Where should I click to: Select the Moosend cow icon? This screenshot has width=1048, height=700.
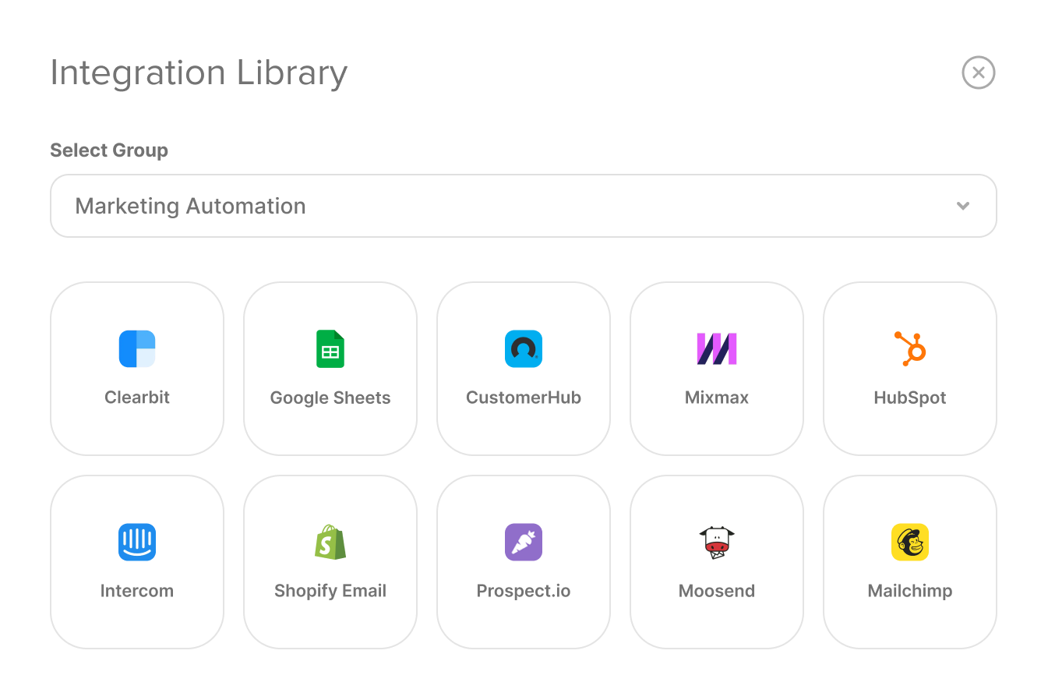coord(717,542)
